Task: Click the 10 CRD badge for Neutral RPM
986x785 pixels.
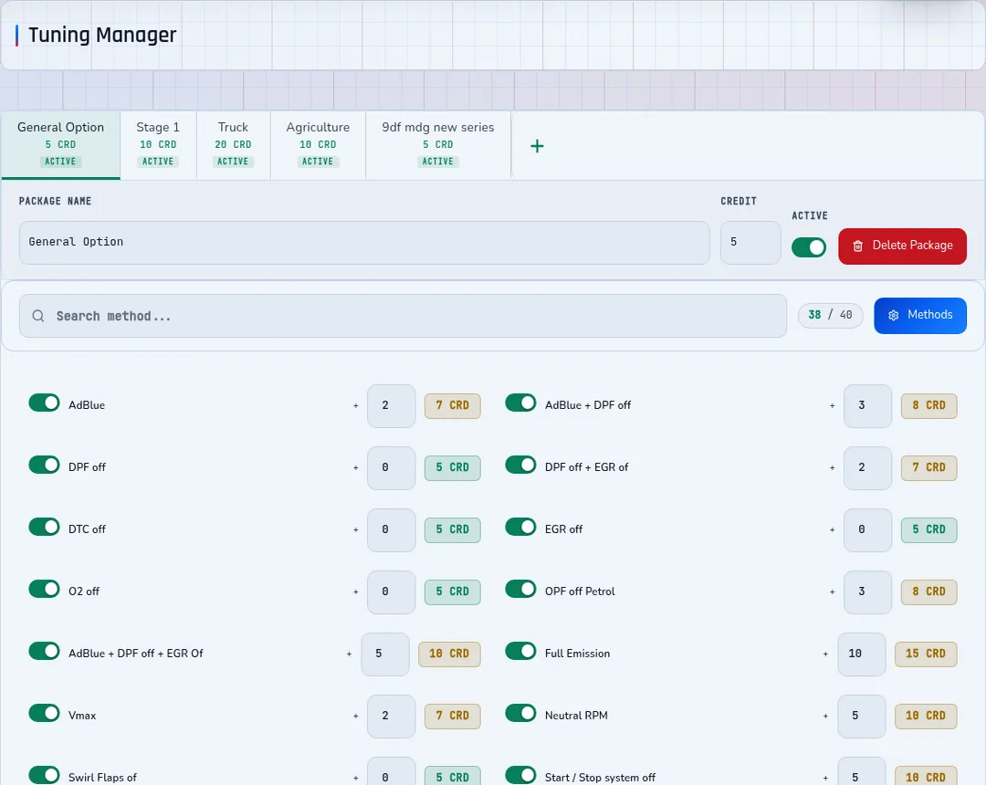Action: coord(927,716)
